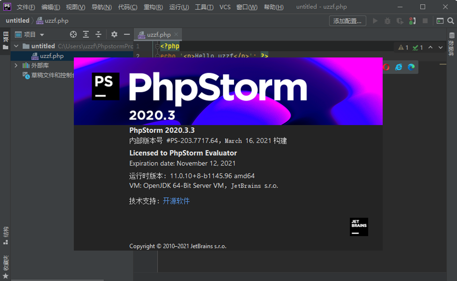This screenshot has height=281, width=457.
Task: Click the yellow warning stripe marker
Action: 443,64
